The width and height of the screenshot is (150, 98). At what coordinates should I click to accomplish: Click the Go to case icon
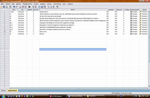(20, 7)
